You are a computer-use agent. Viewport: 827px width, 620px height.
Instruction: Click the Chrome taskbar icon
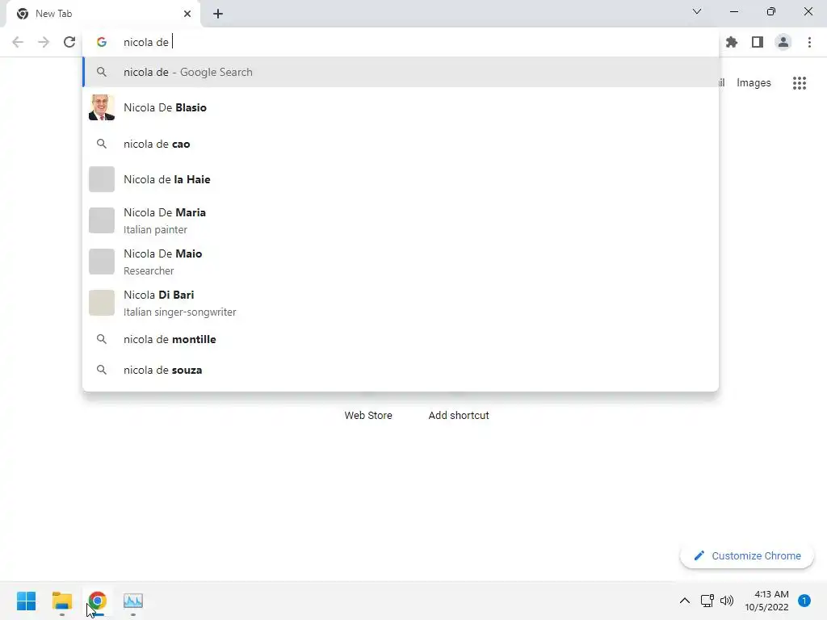click(x=98, y=601)
